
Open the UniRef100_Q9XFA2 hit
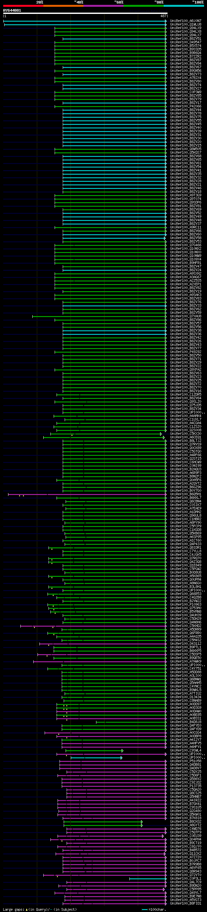click(185, 369)
